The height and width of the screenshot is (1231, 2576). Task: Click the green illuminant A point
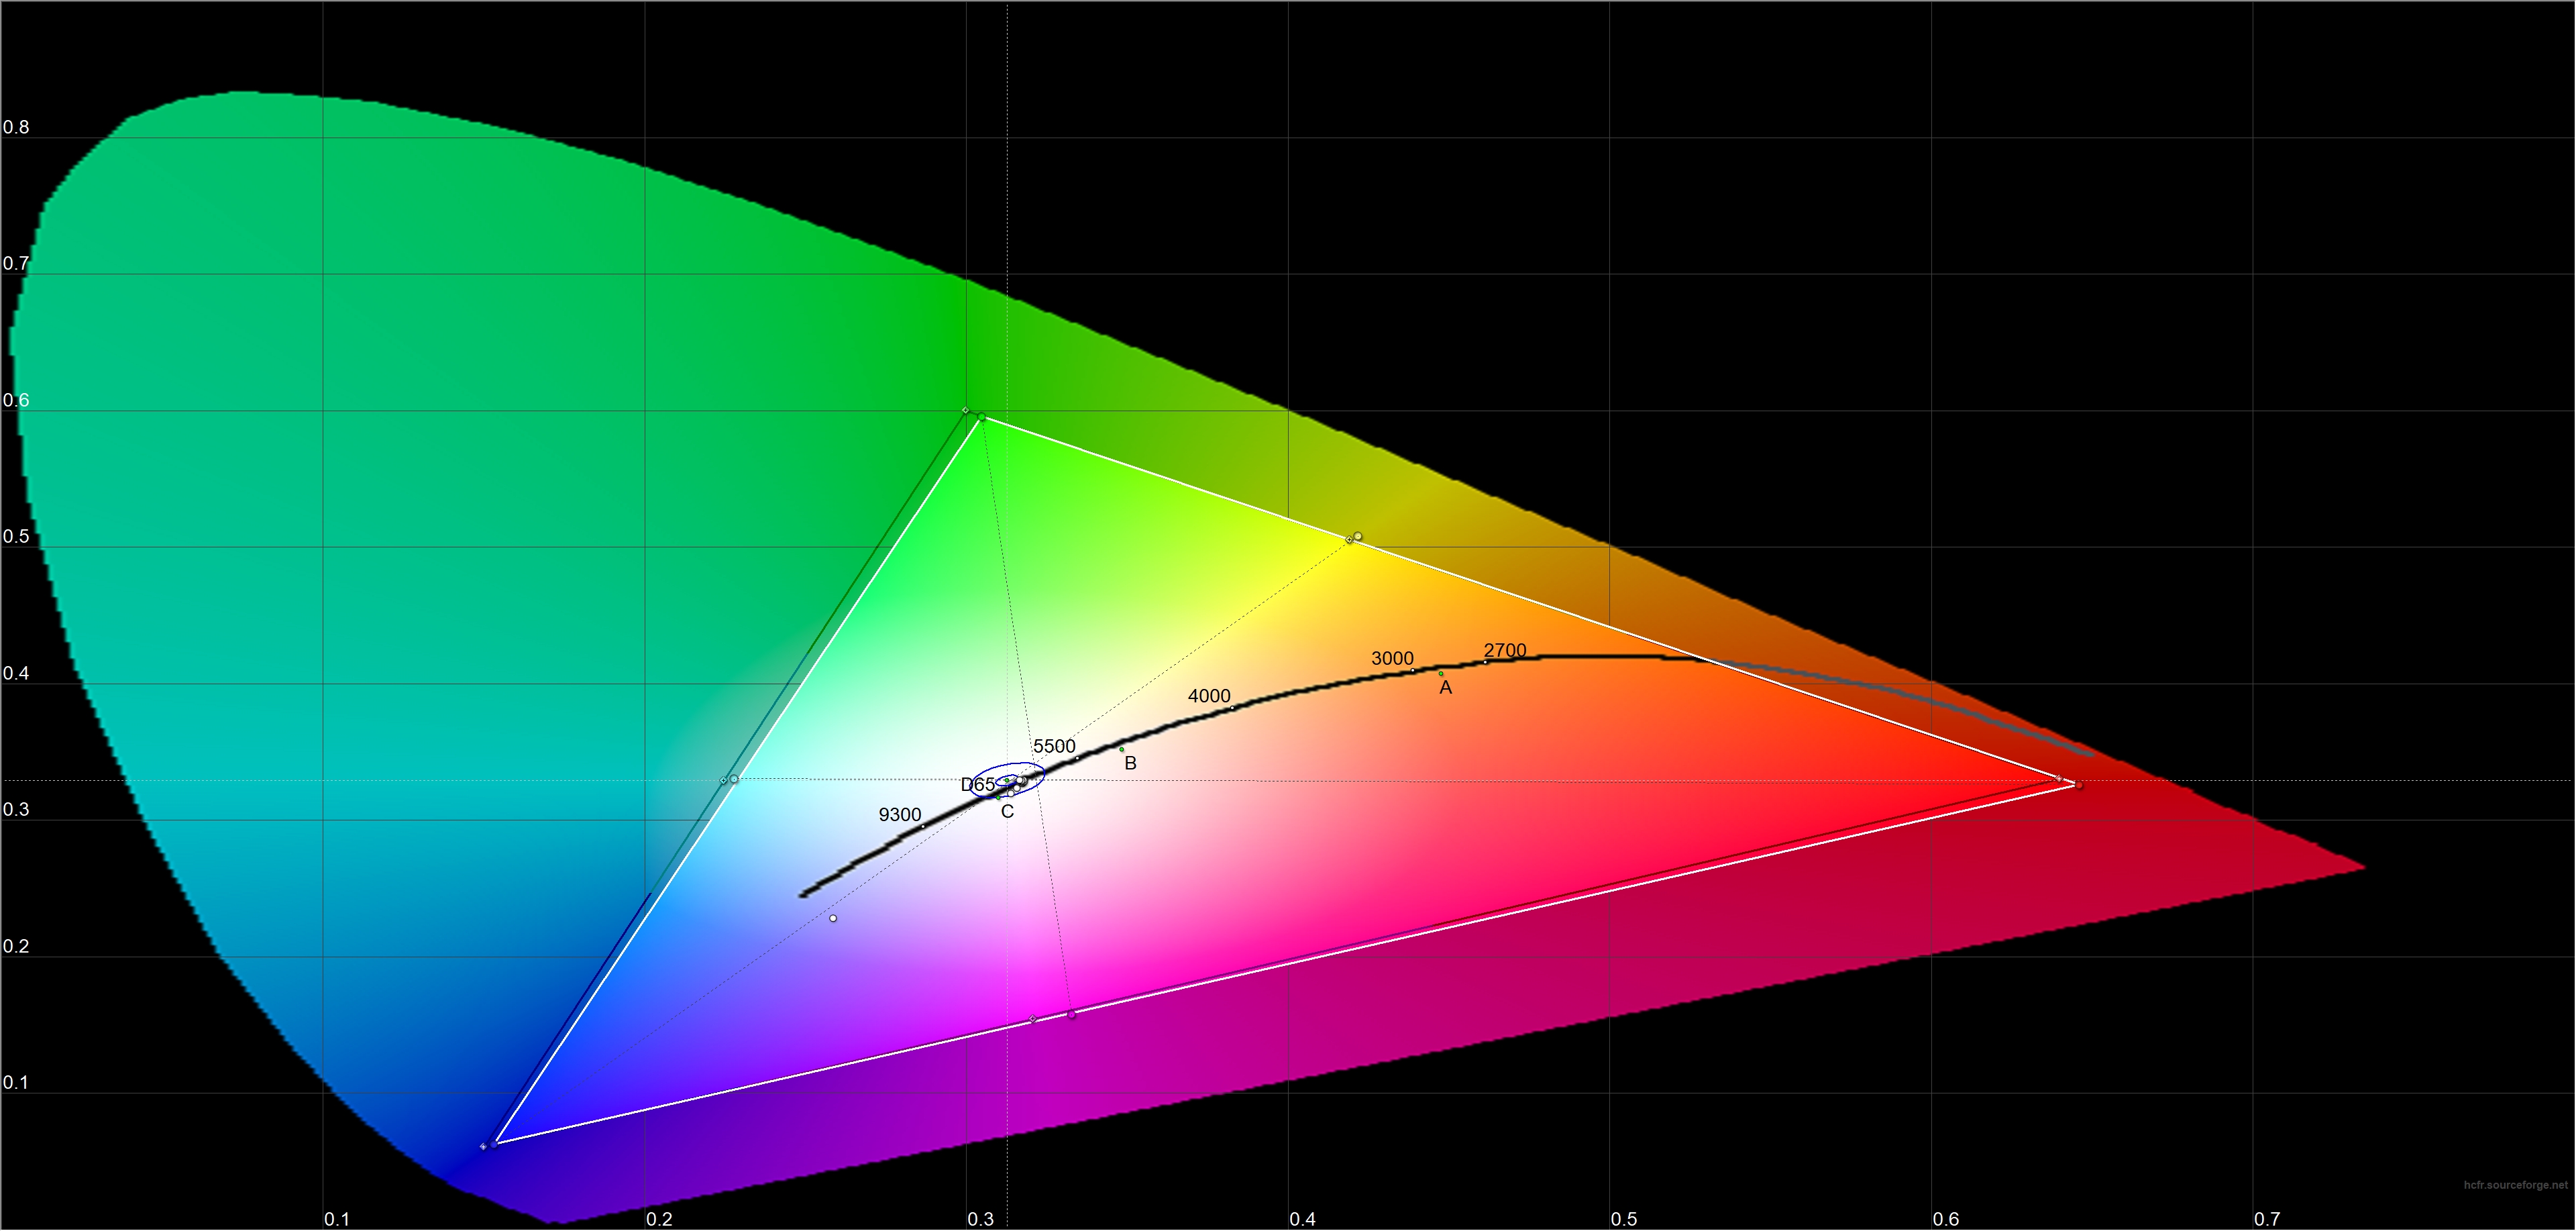[x=1441, y=674]
